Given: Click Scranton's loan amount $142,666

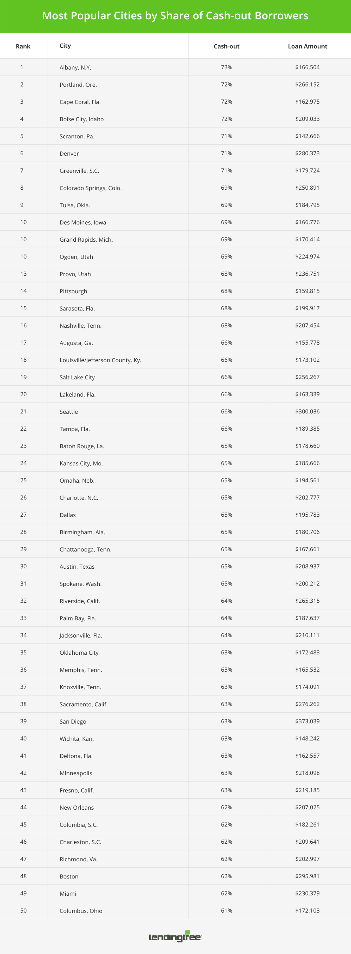Looking at the screenshot, I should point(307,136).
